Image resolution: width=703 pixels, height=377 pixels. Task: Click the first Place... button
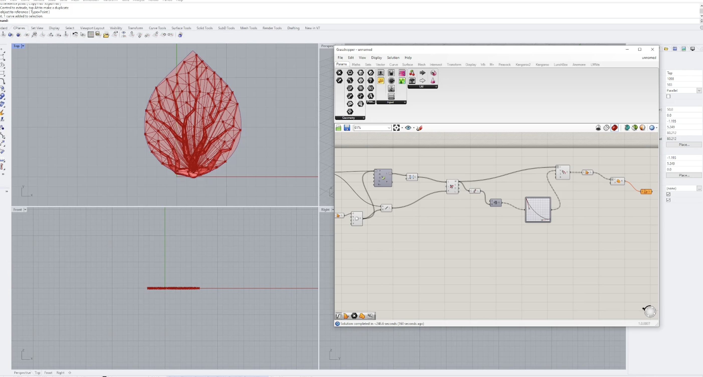[684, 145]
